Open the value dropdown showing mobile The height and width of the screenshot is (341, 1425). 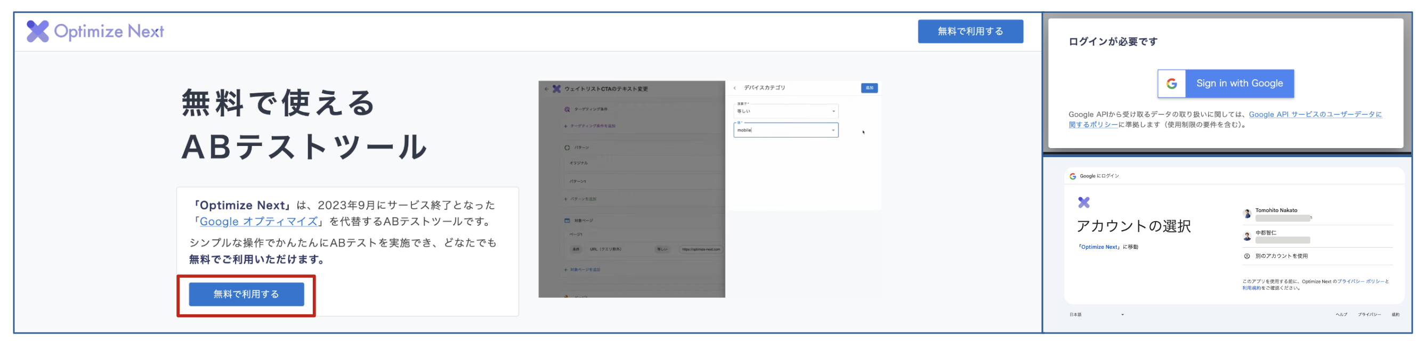[x=786, y=130]
